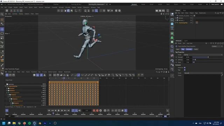The width and height of the screenshot is (224, 126).
Task: Click the record active objects button
Action: [94, 111]
